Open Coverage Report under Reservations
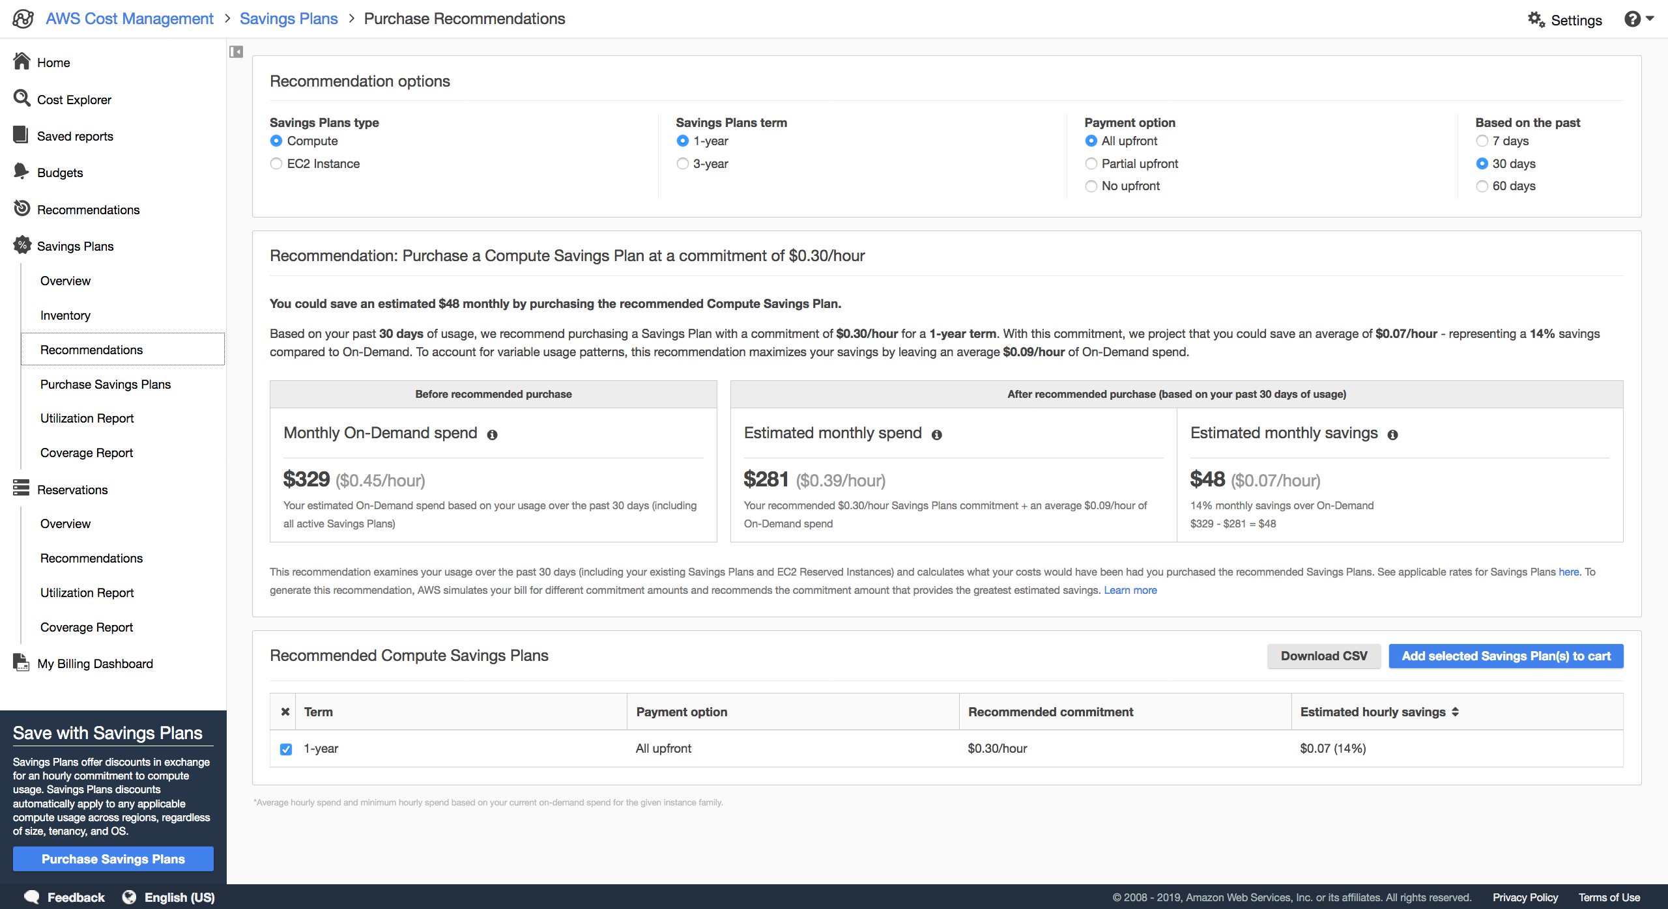Viewport: 1668px width, 909px height. coord(87,627)
